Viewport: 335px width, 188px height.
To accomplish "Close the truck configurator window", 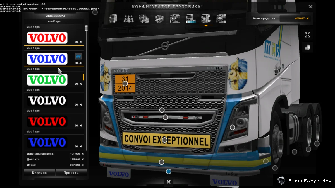I will pyautogui.click(x=310, y=7).
